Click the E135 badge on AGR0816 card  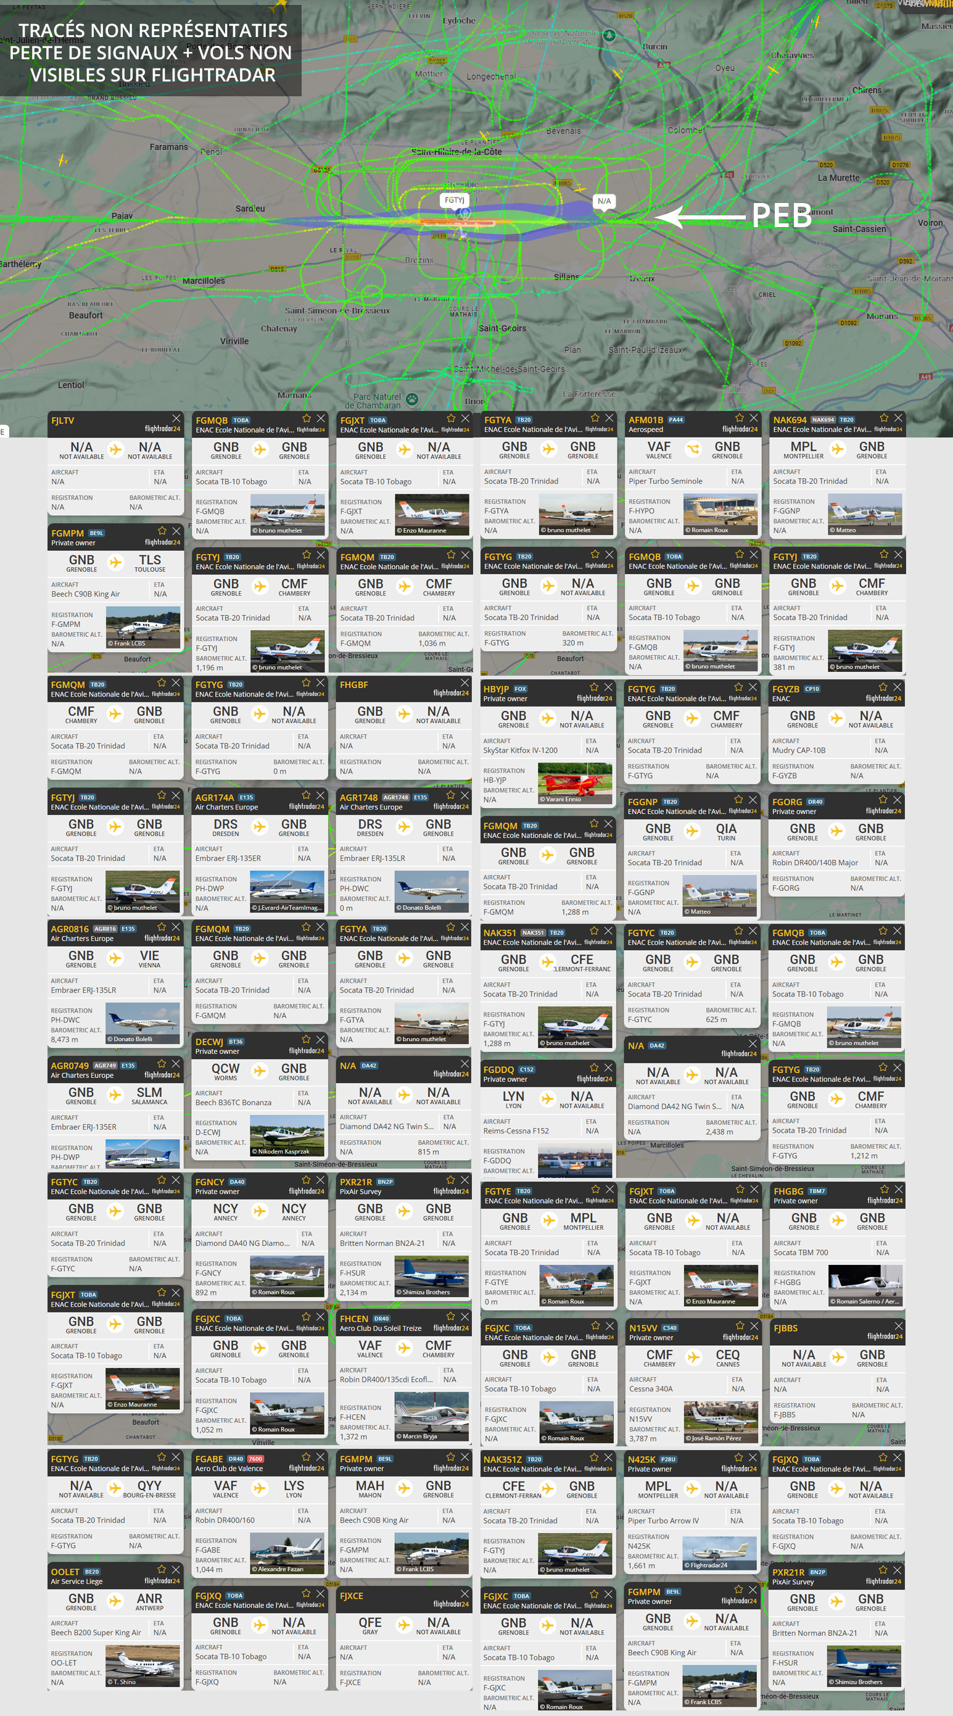click(x=128, y=929)
